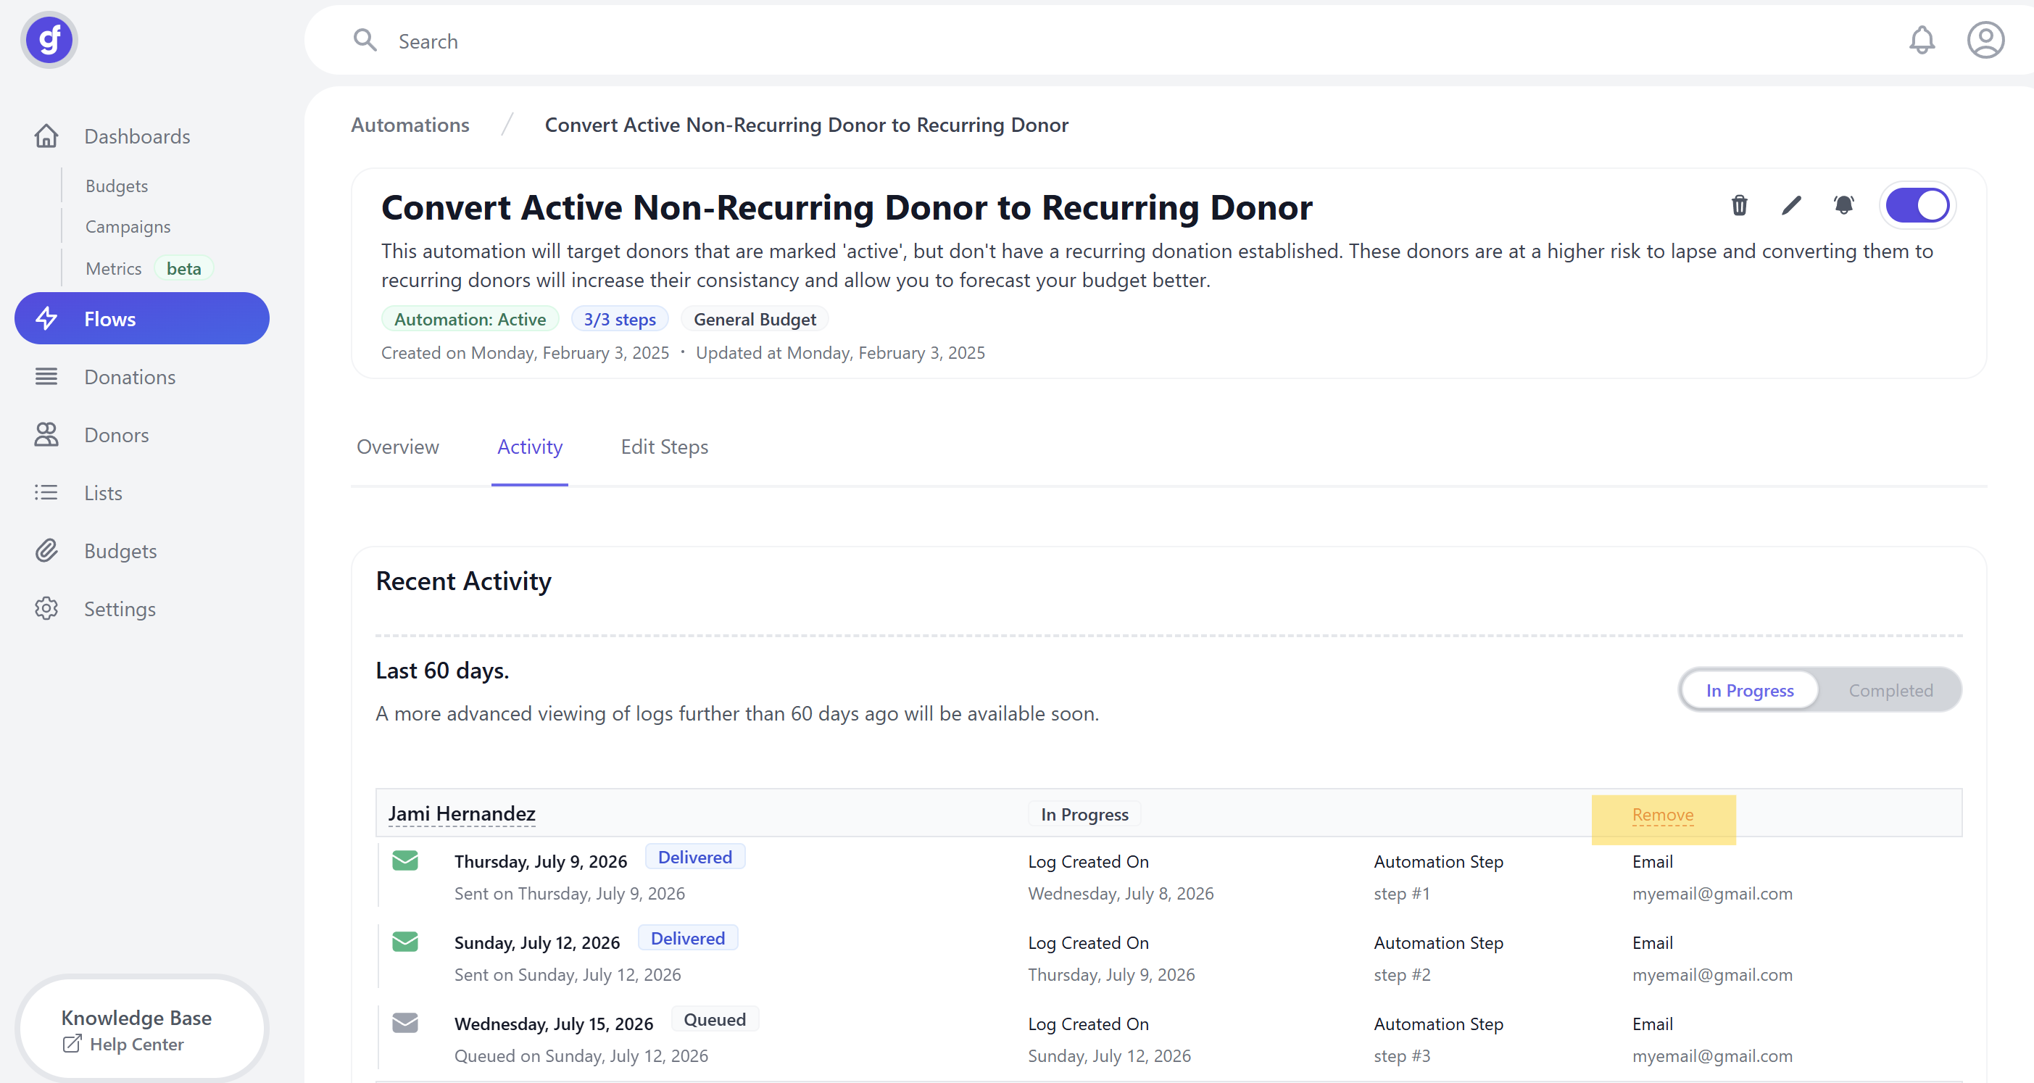Click the Budgets paperclip icon
This screenshot has width=2034, height=1083.
pyautogui.click(x=46, y=551)
